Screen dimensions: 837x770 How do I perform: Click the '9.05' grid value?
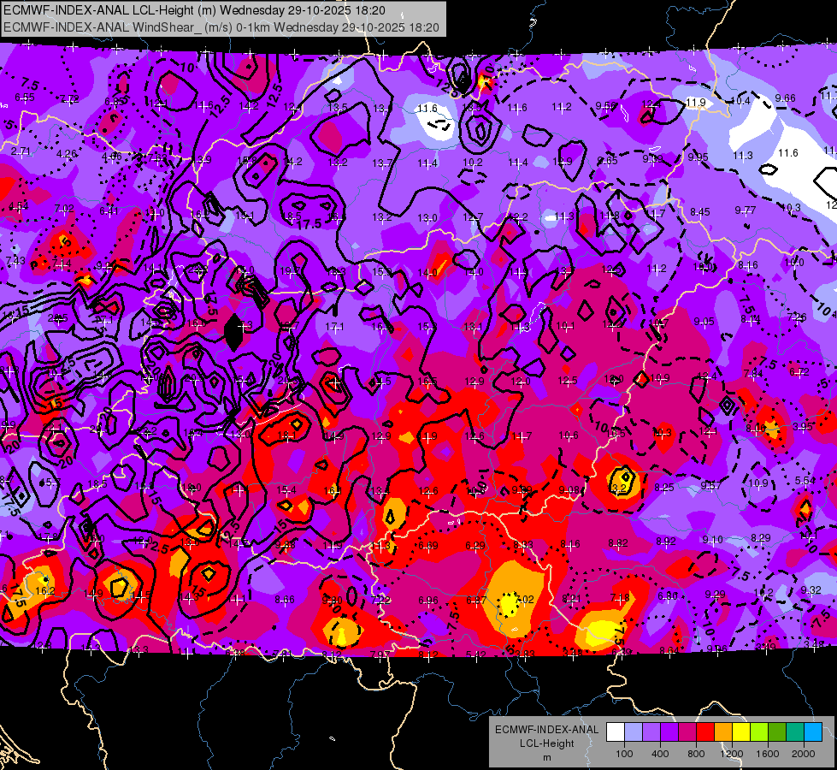click(x=704, y=321)
